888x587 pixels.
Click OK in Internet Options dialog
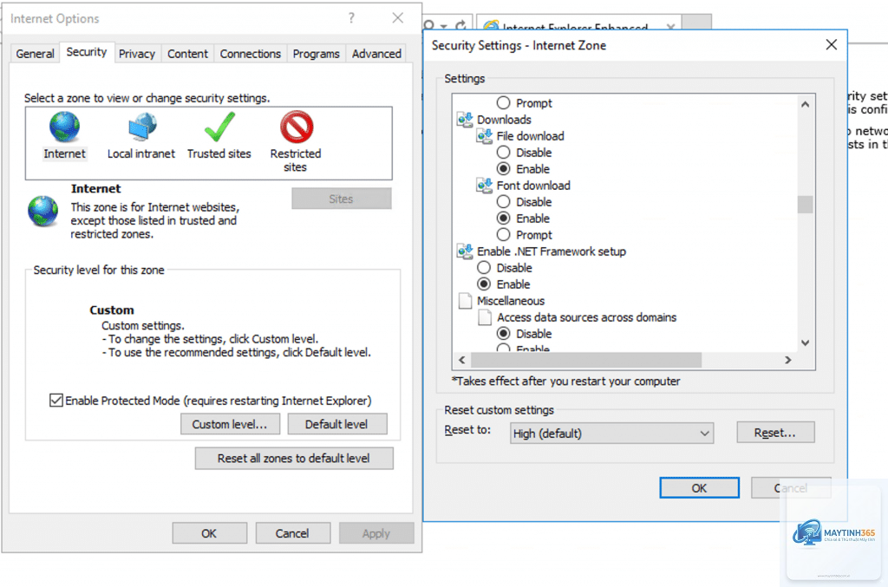coord(209,533)
